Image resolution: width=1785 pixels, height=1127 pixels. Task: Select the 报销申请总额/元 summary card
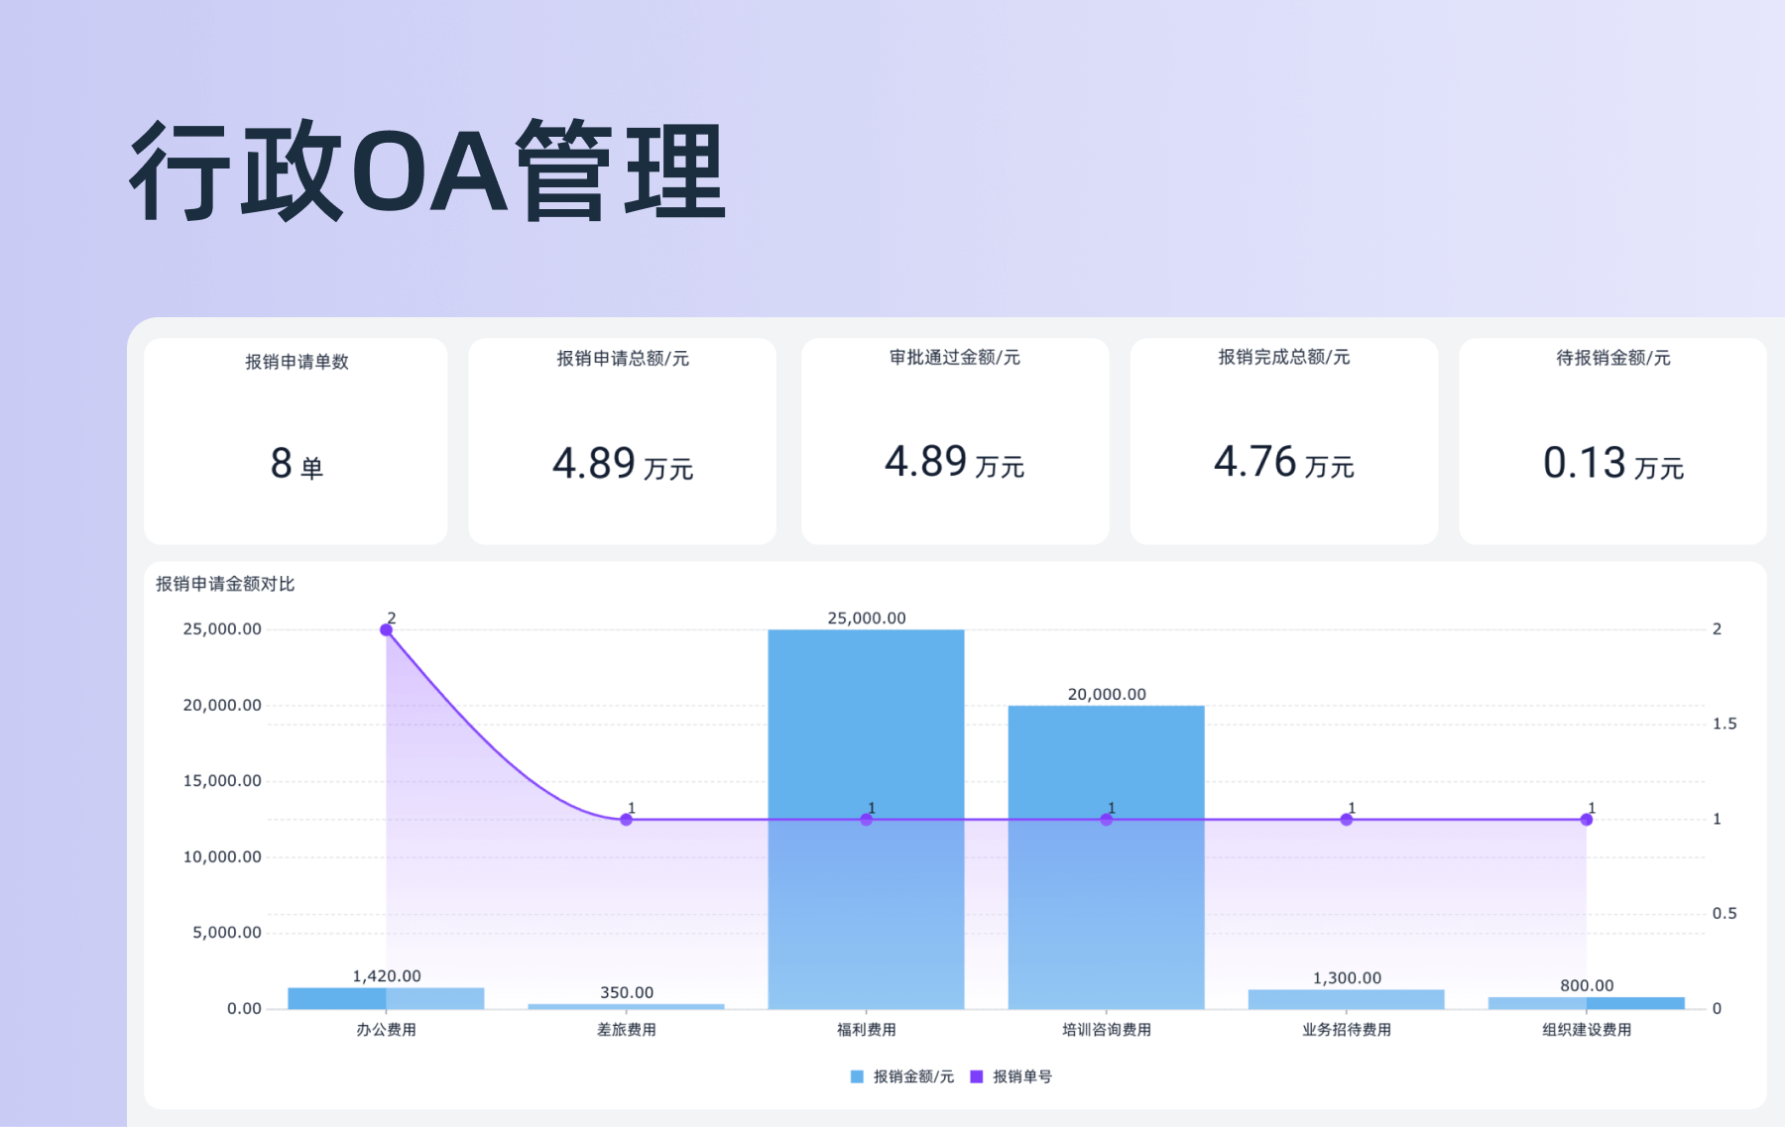coord(622,441)
